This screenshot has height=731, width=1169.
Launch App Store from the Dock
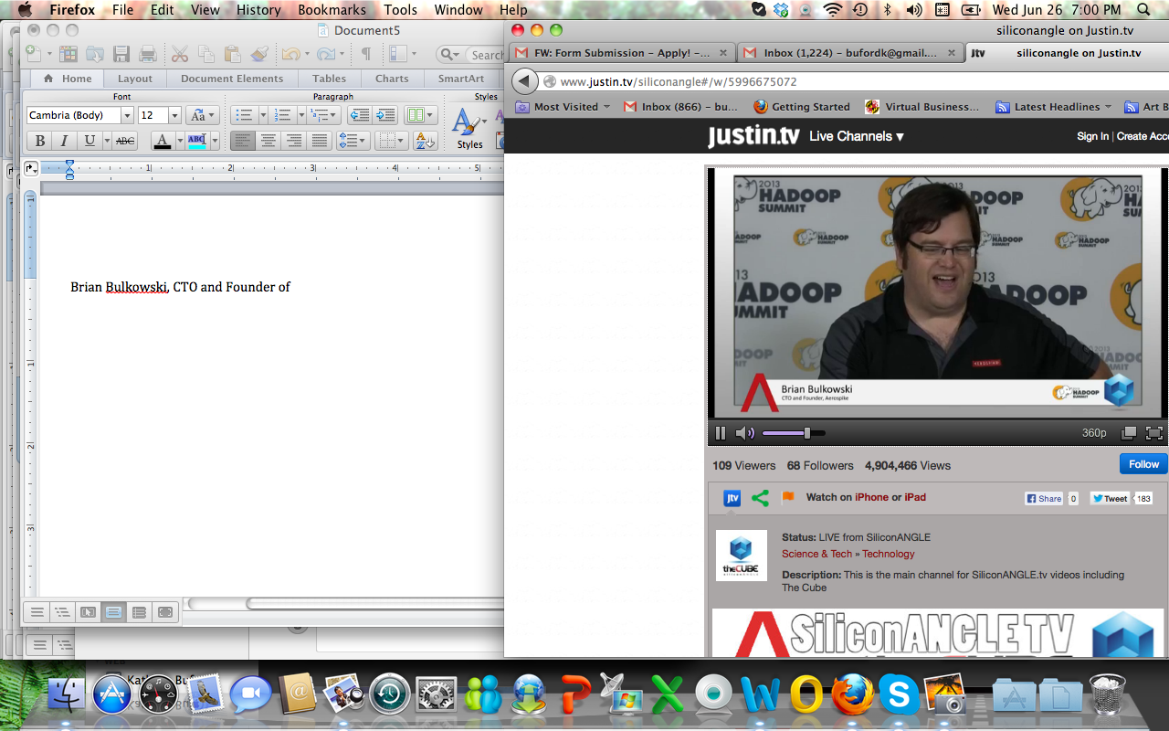(112, 695)
